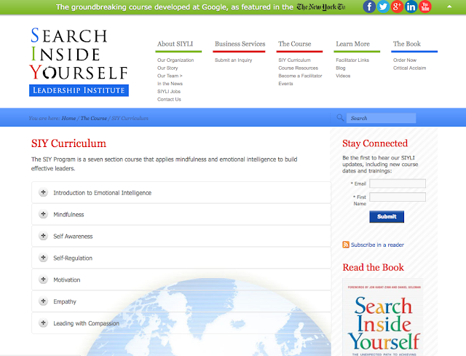Viewport: 466px width, 356px height.
Task: Click Become a Facilitator link
Action: (300, 76)
